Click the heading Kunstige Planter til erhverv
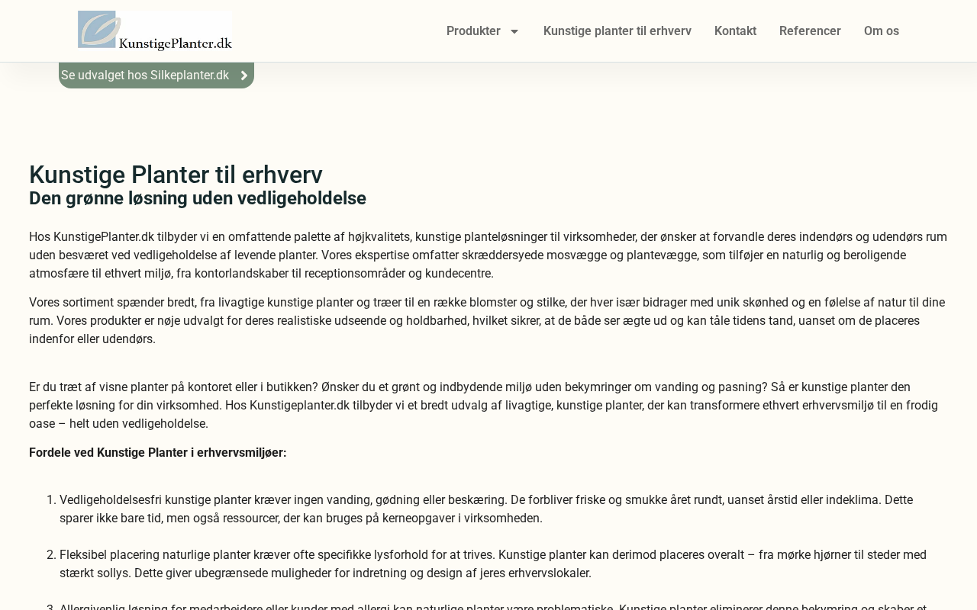This screenshot has height=610, width=977. click(x=176, y=175)
